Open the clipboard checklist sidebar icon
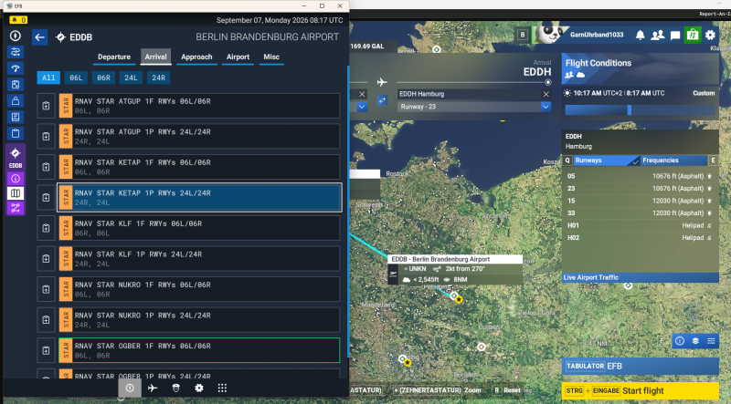 click(16, 133)
